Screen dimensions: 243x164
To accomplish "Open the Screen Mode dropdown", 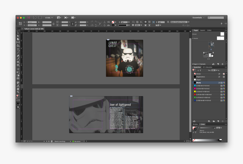I will click(66, 18).
